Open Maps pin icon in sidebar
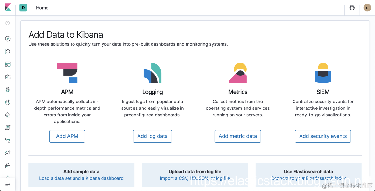375x191 pixels. click(8, 89)
